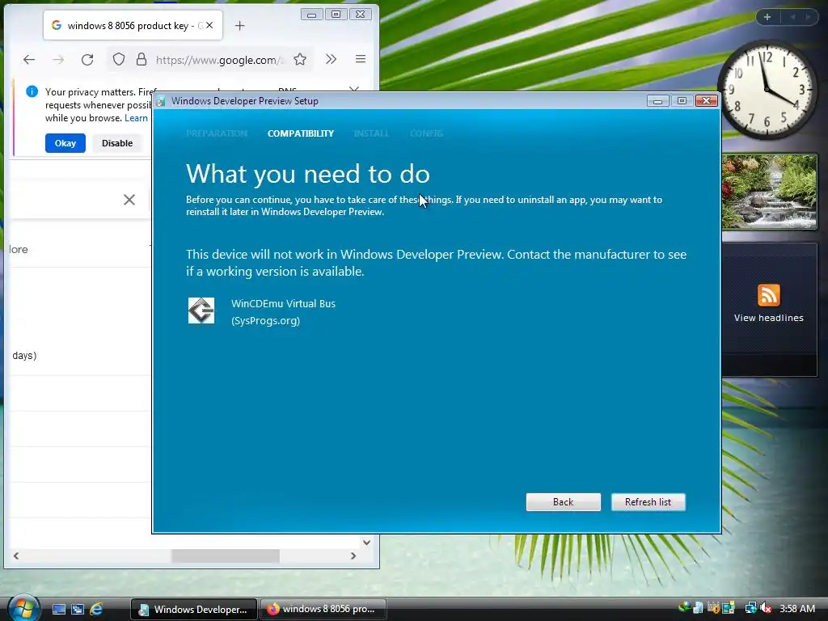This screenshot has width=828, height=621.
Task: Switch to Firefox taskbar button
Action: pyautogui.click(x=323, y=609)
